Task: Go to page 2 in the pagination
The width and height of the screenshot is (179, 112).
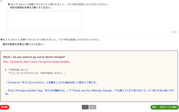Action: pyautogui.click(x=93, y=107)
